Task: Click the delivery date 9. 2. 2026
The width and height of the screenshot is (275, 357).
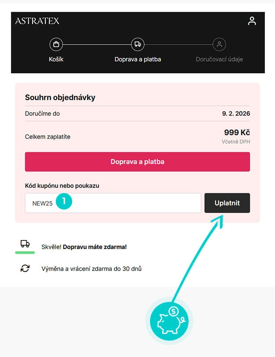Action: (x=236, y=113)
